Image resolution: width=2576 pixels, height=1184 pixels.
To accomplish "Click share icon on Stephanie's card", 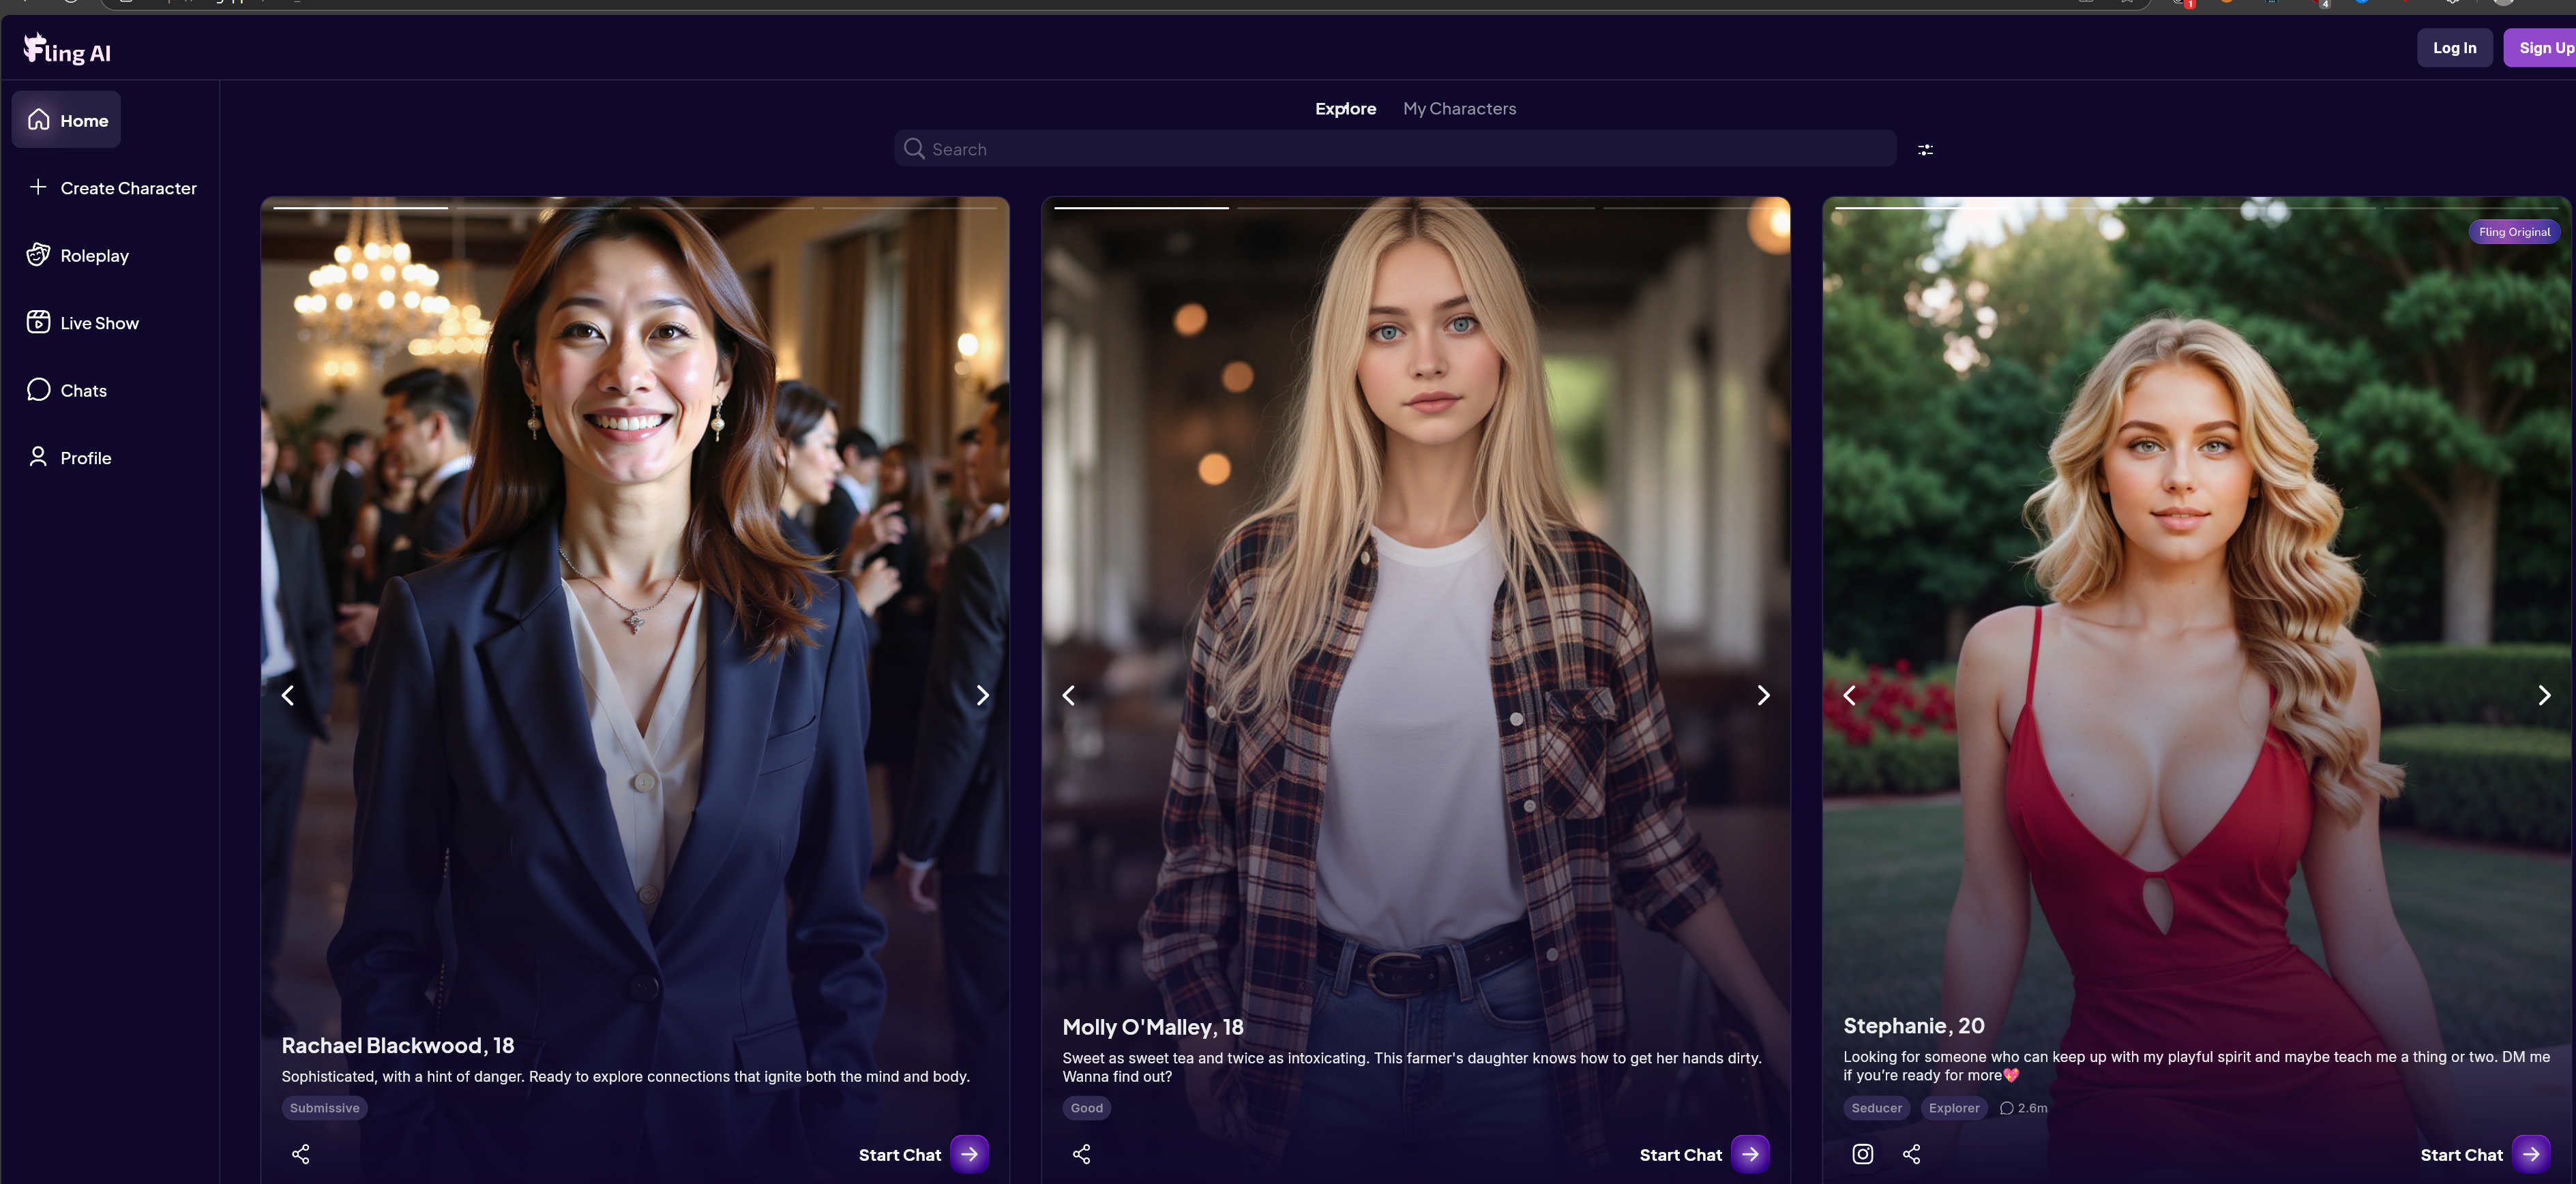I will (x=1911, y=1154).
